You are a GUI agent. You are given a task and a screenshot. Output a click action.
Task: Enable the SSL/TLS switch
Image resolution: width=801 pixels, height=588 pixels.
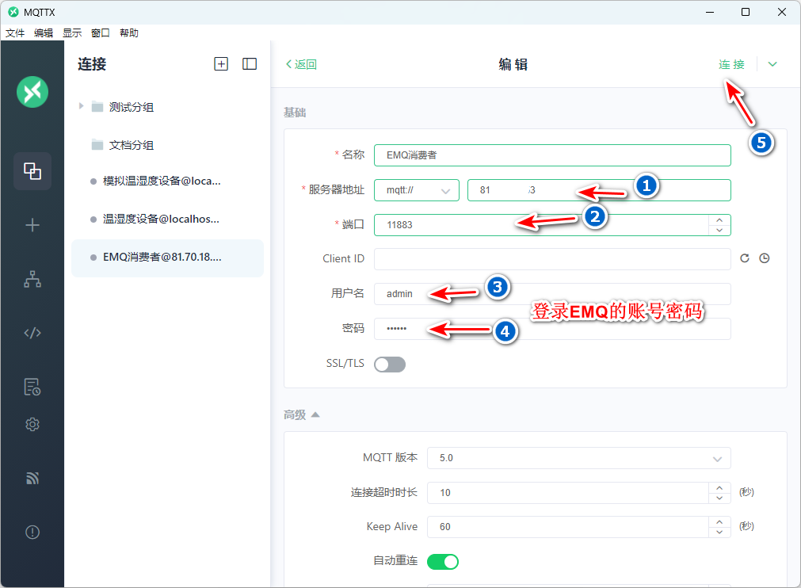(x=390, y=364)
